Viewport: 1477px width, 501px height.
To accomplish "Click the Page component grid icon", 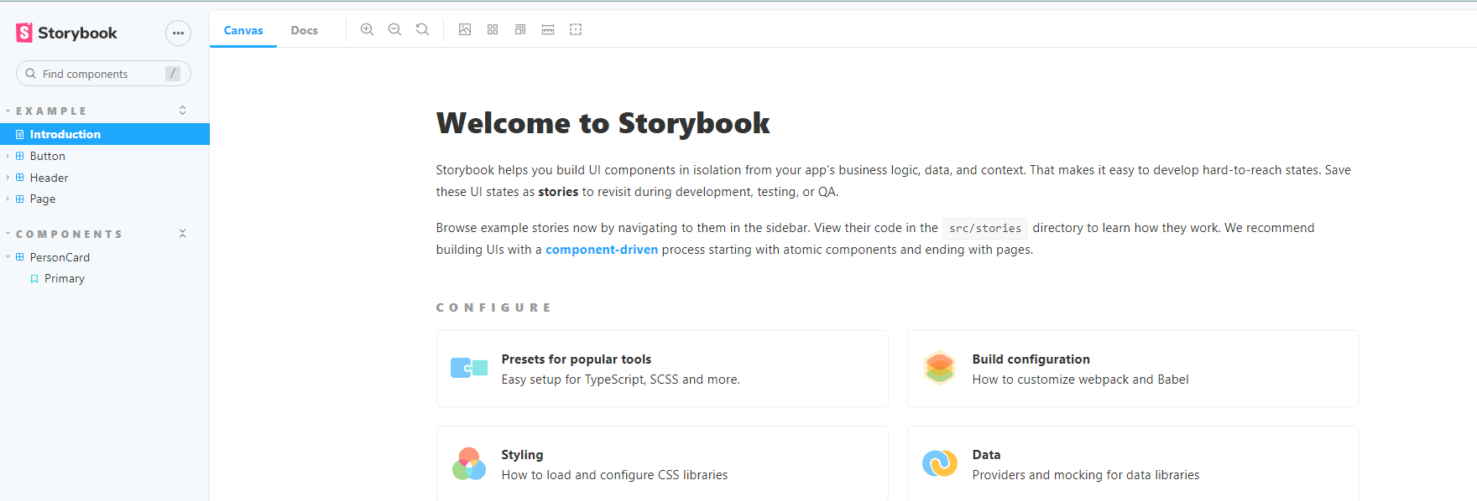I will pyautogui.click(x=20, y=199).
